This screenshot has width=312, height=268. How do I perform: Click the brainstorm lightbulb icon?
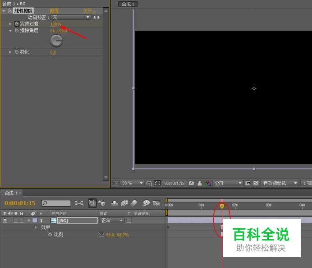coord(146,203)
